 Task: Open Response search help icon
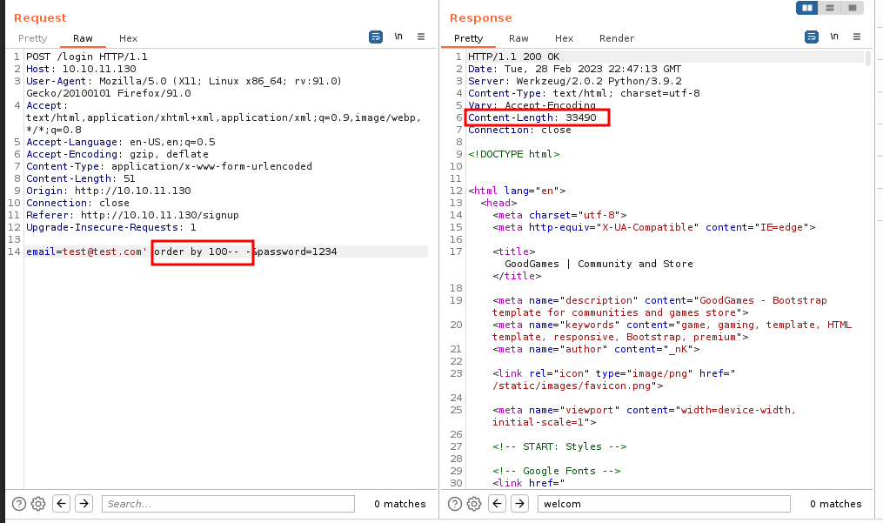point(455,504)
